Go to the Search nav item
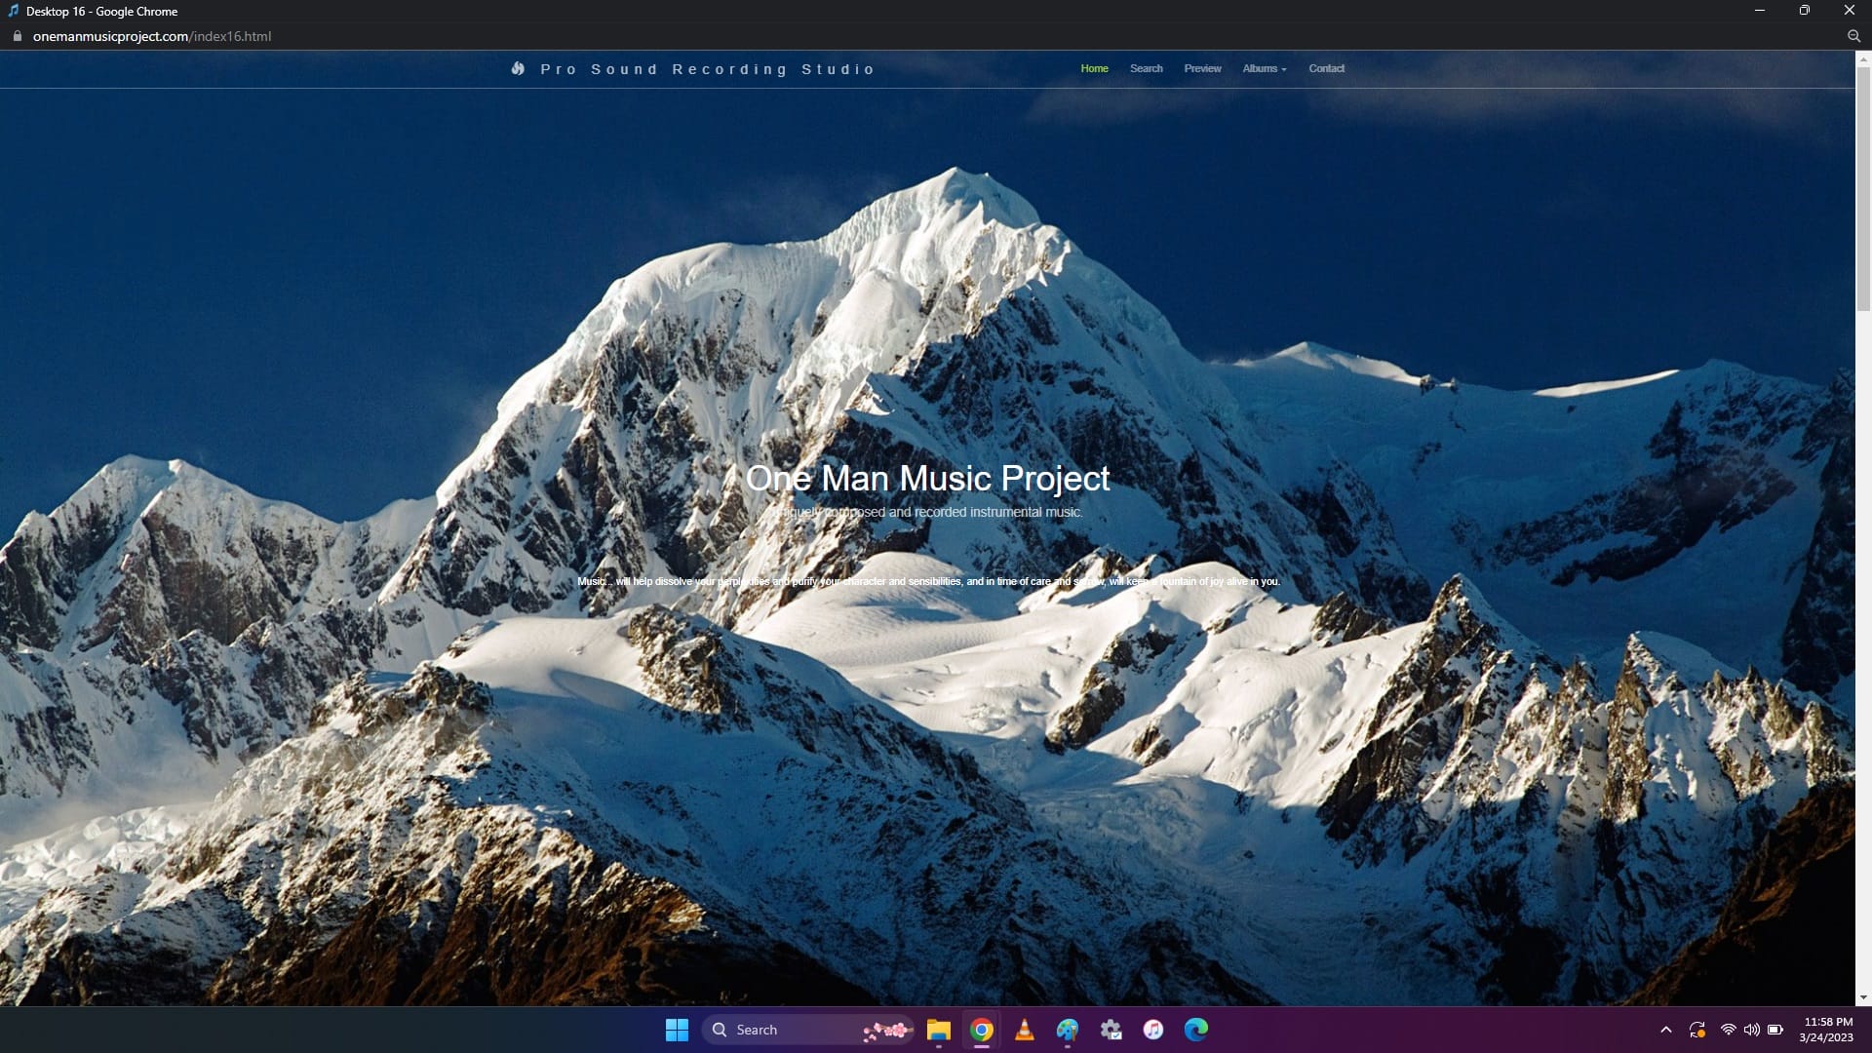Screen dimensions: 1872x1053 pyautogui.click(x=1146, y=68)
